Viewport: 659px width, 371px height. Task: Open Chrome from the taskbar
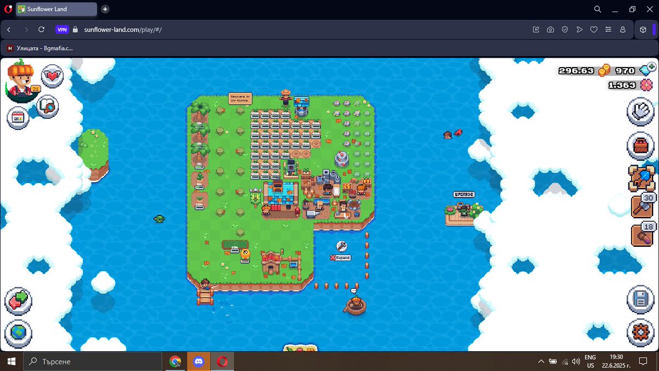coord(175,361)
